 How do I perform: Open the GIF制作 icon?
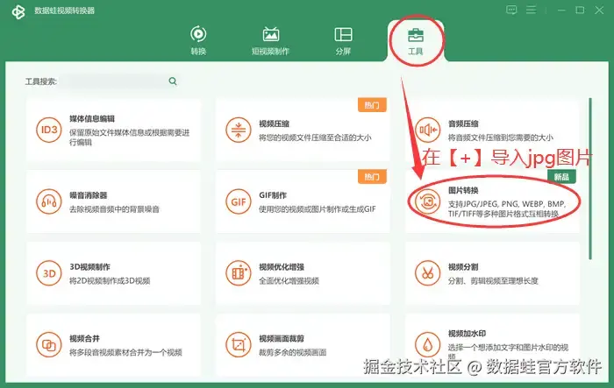pos(238,201)
